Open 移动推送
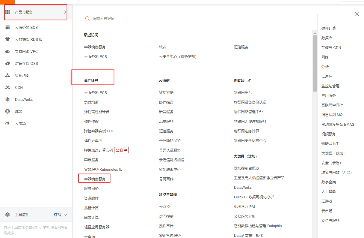Screen dimensions: 364x238 tap(166, 93)
